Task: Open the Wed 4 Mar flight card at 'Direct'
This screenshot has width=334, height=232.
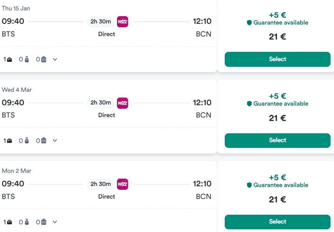Action: coord(107,115)
